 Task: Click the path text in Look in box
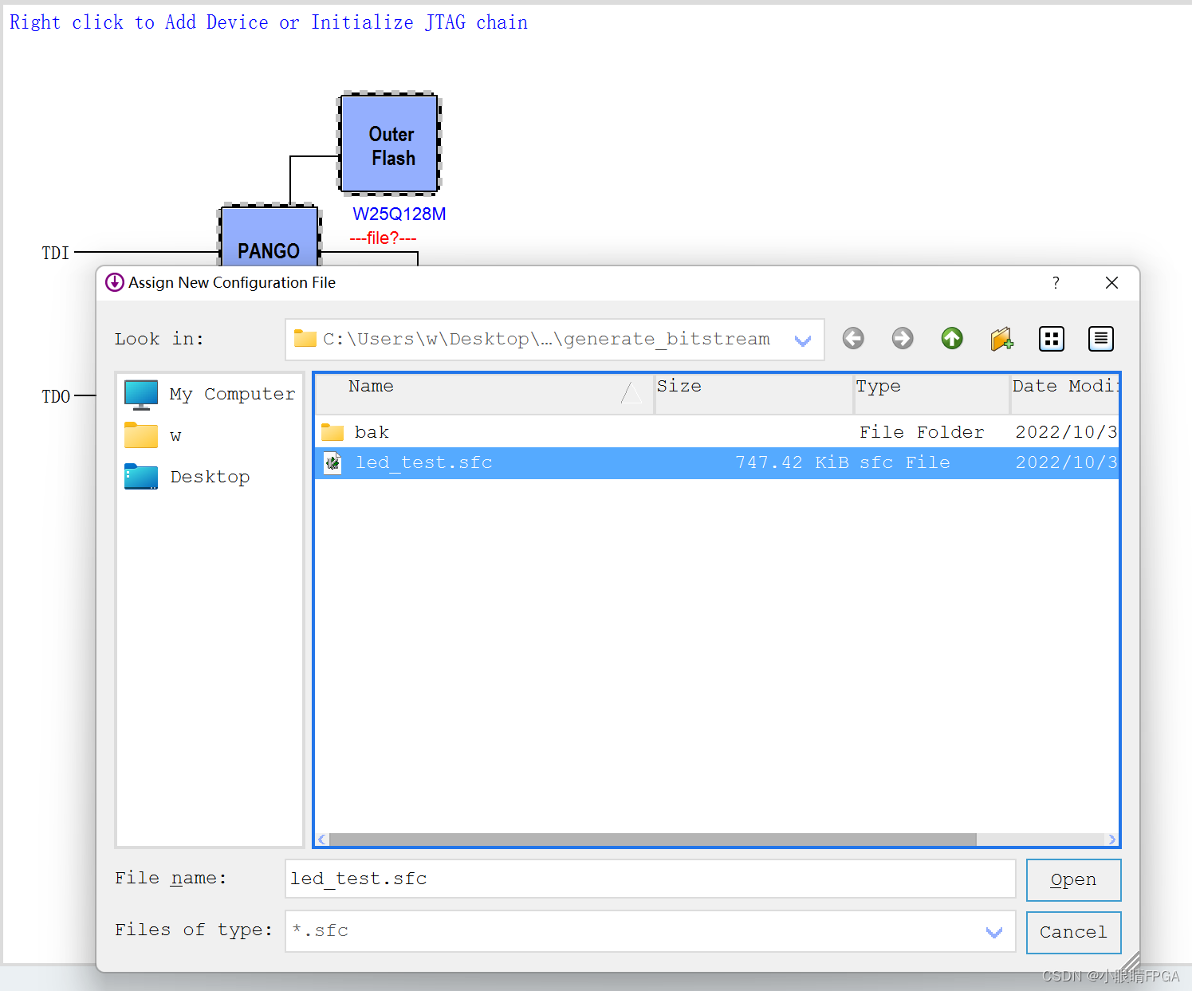[x=546, y=339]
